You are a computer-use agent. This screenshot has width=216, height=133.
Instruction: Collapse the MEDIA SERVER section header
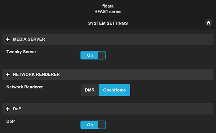(108, 39)
